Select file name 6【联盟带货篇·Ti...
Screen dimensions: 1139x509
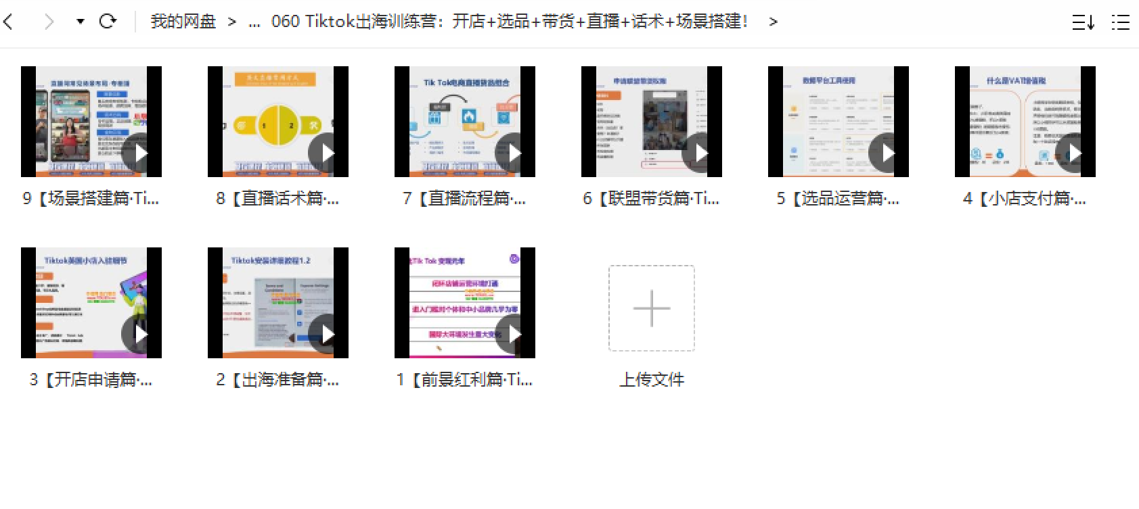click(652, 198)
